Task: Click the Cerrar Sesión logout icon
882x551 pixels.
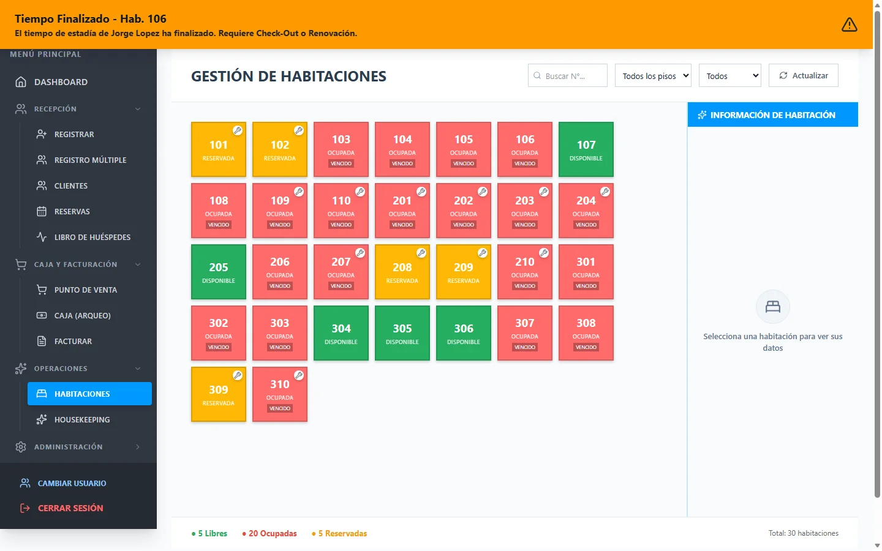Action: point(25,508)
